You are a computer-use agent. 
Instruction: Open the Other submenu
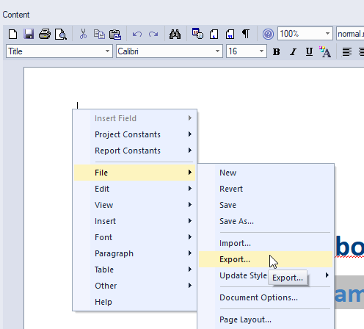pyautogui.click(x=134, y=286)
